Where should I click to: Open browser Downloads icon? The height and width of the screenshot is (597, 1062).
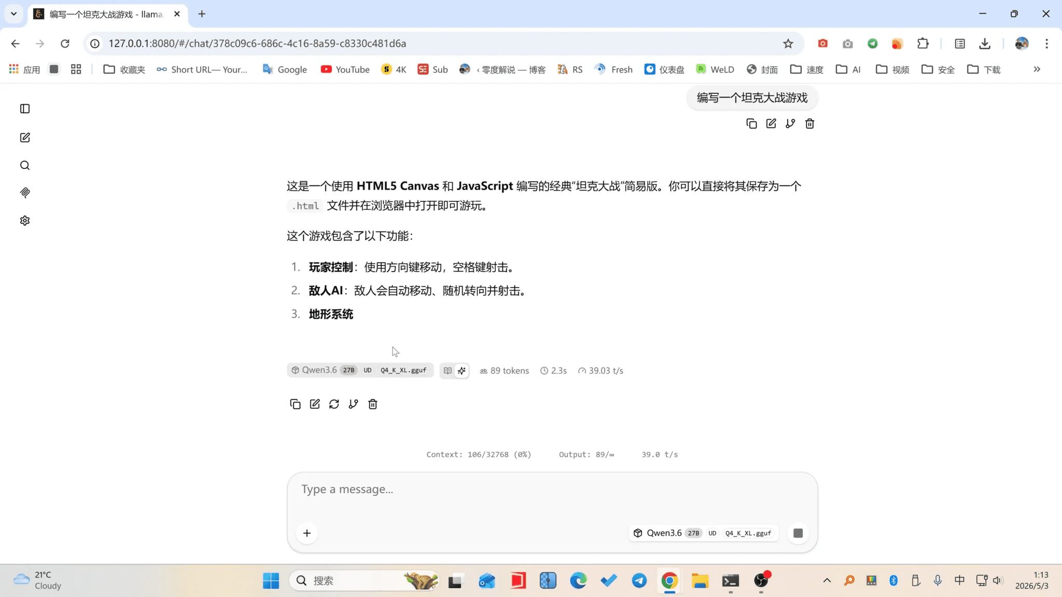point(985,44)
